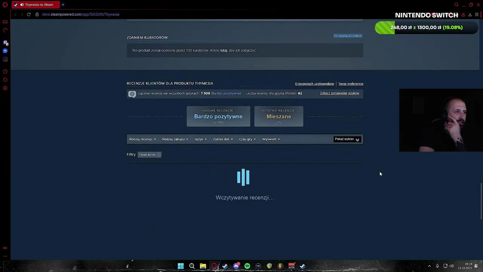483x272 pixels.
Task: Show hidden system tray icons chevron
Action: point(429,266)
